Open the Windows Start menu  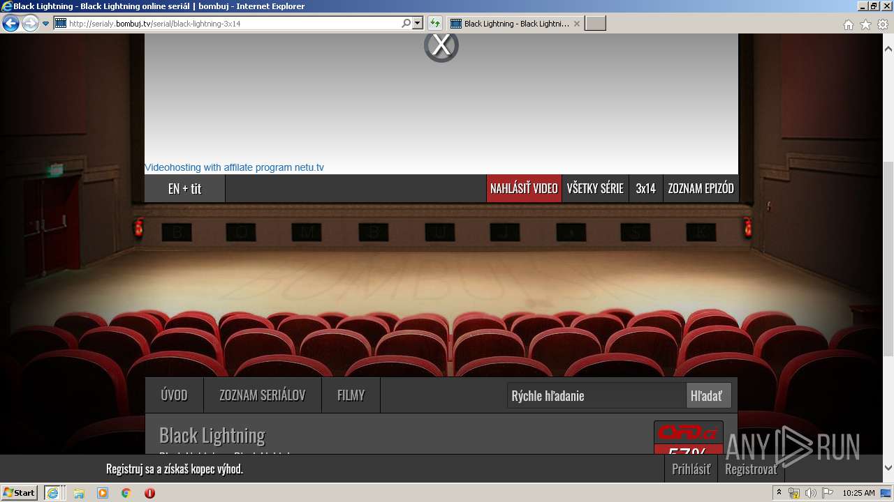tap(20, 493)
